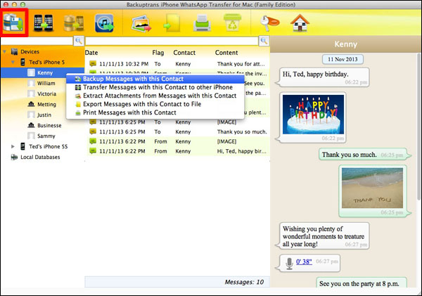Image resolution: width=422 pixels, height=296 pixels.
Task: Select the 6:22 PM From Kenny [IMAGE] row
Action: click(178, 141)
